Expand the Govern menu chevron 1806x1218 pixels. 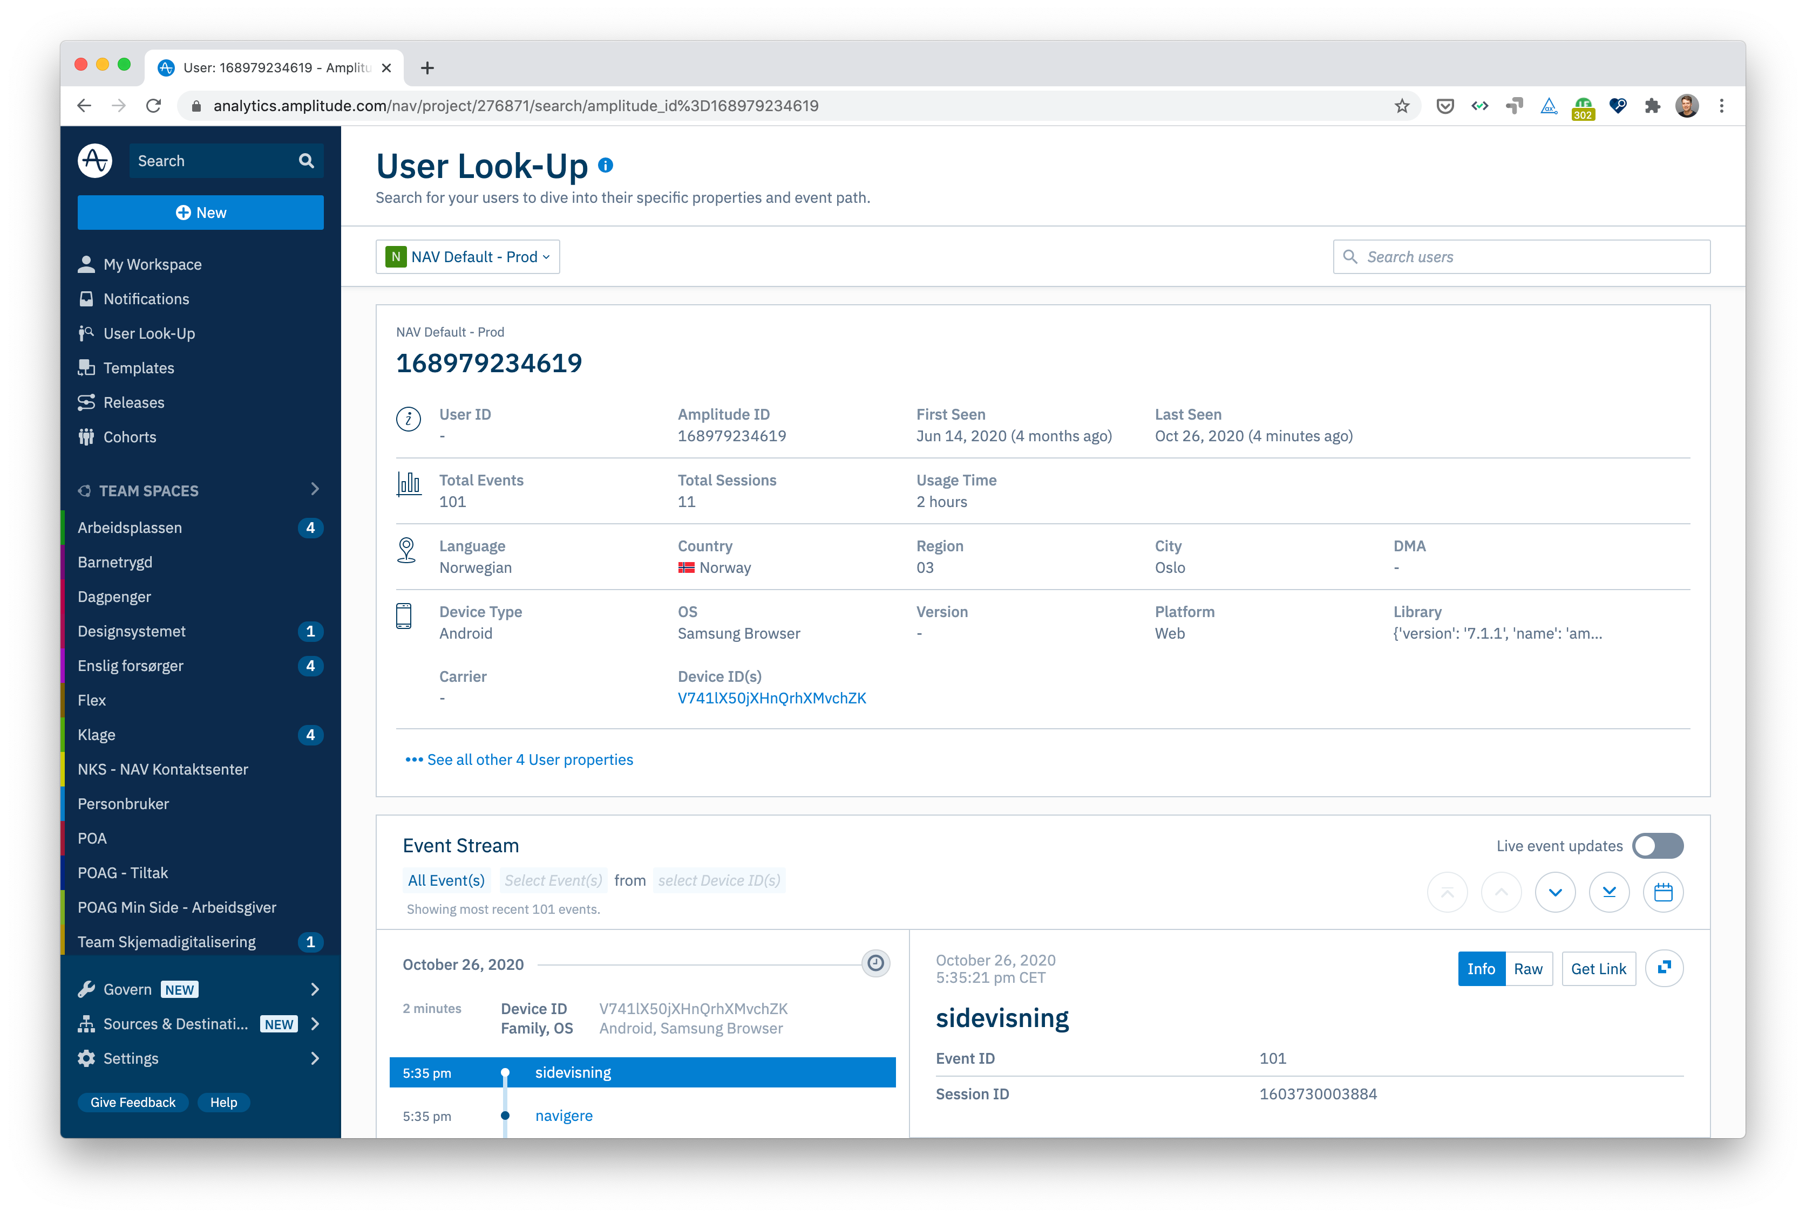(315, 989)
